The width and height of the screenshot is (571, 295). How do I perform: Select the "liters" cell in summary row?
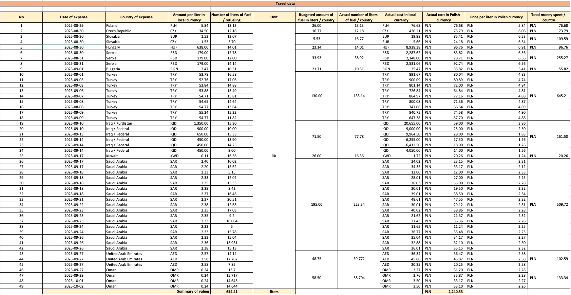click(274, 292)
